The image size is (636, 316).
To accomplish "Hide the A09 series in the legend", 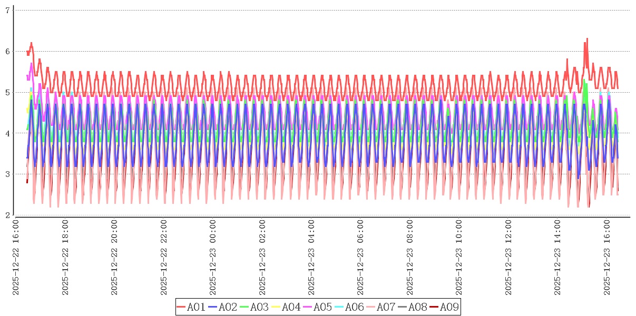I will 448,307.
